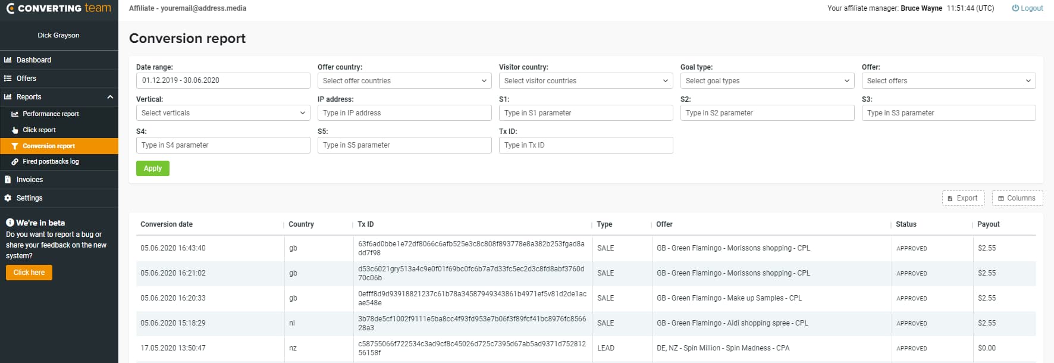This screenshot has height=363, width=1054.
Task: Click the Logout link
Action: pyautogui.click(x=1027, y=8)
